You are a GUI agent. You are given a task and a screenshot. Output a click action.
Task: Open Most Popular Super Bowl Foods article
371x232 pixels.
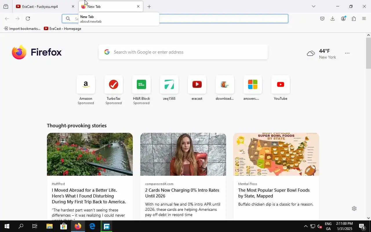click(274, 193)
